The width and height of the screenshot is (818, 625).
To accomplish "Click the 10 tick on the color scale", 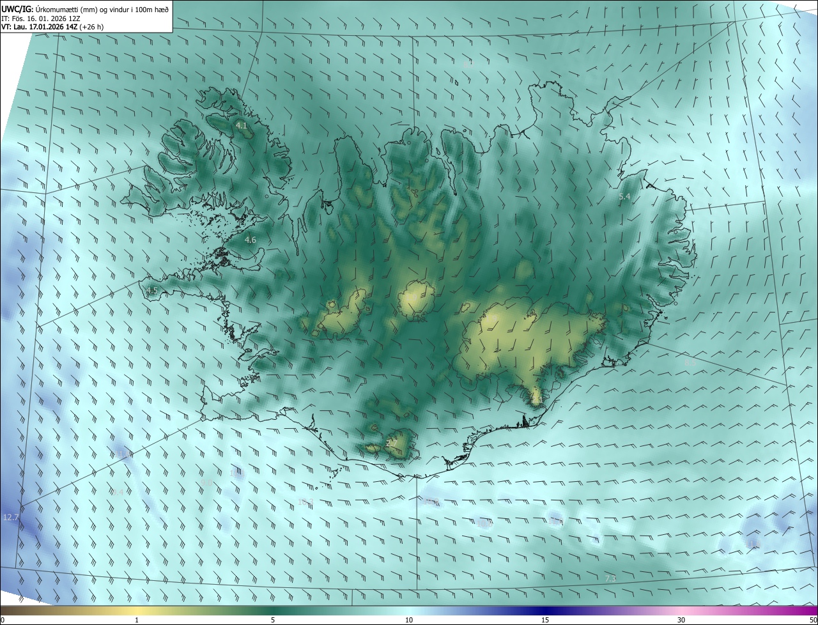I will pyautogui.click(x=409, y=620).
